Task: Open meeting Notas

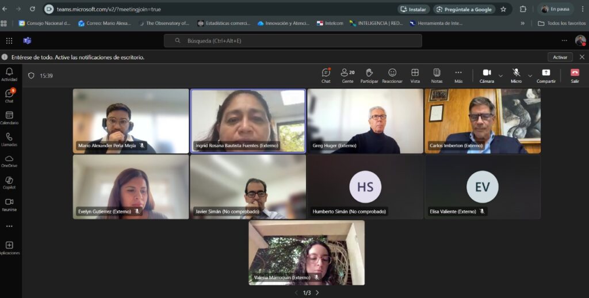Action: coord(437,75)
